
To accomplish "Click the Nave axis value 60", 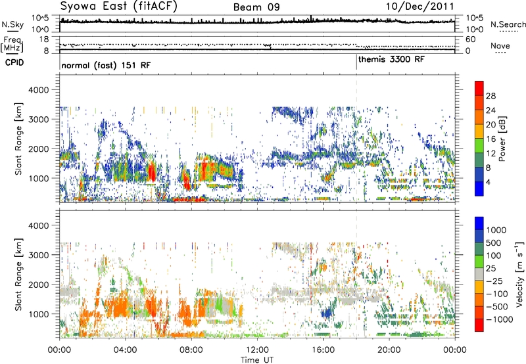I will point(470,39).
